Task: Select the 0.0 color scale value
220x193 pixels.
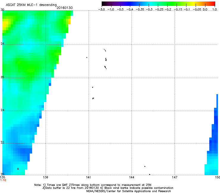Action: click(205, 10)
